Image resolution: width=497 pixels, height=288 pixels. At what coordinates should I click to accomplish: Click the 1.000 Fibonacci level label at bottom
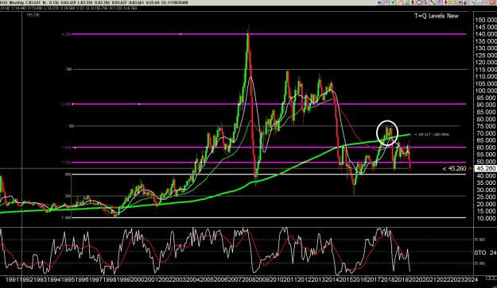tap(66, 217)
